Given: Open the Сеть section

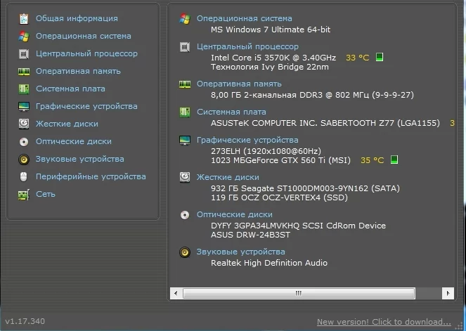Looking at the screenshot, I should tap(46, 194).
